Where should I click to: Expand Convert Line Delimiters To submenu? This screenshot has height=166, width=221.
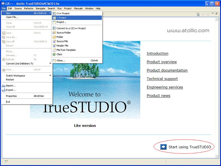(27, 64)
